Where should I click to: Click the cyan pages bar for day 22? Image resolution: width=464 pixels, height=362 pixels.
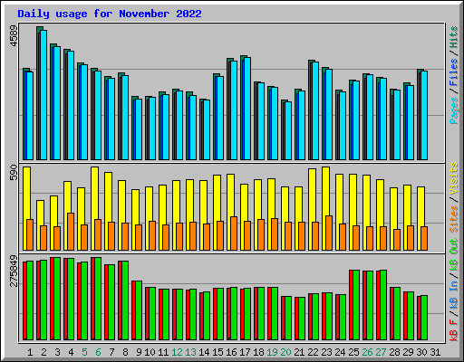point(315,111)
